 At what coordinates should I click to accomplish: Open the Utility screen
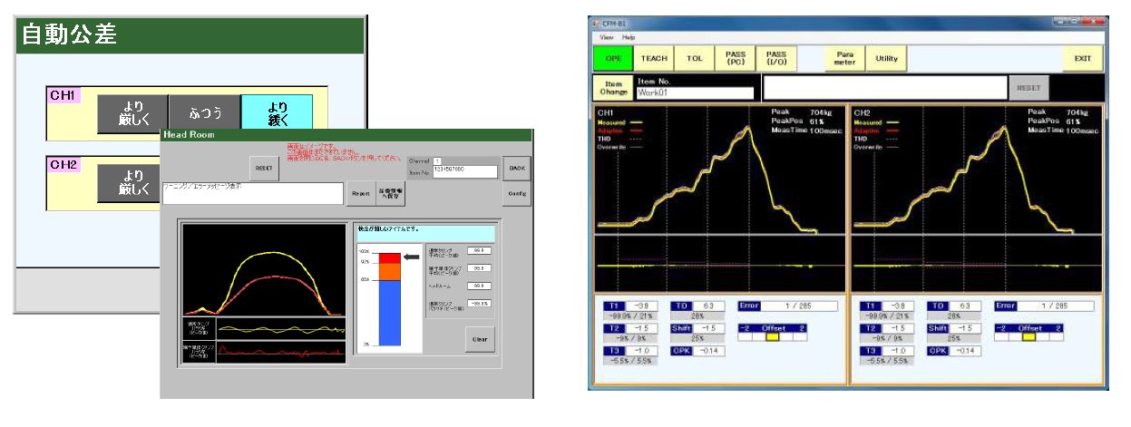pyautogui.click(x=886, y=59)
